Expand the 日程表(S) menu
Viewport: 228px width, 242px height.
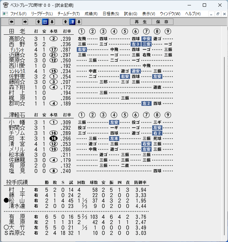pyautogui.click(x=111, y=14)
